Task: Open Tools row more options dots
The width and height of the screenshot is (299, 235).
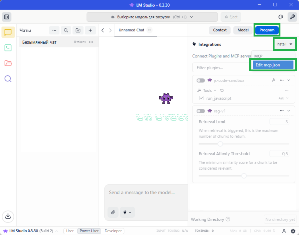Action: tap(287, 90)
